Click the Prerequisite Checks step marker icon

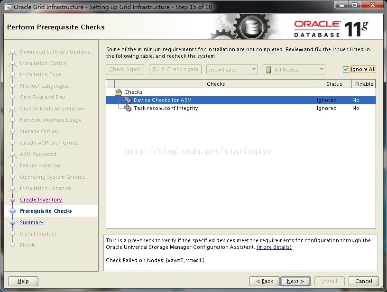pyautogui.click(x=12, y=211)
